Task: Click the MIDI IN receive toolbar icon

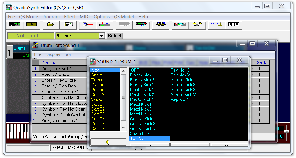Action: pos(87,25)
